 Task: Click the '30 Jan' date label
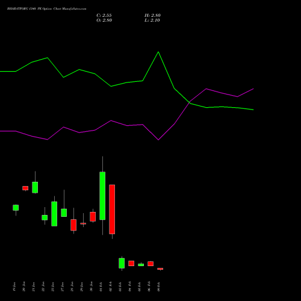pos(92,287)
